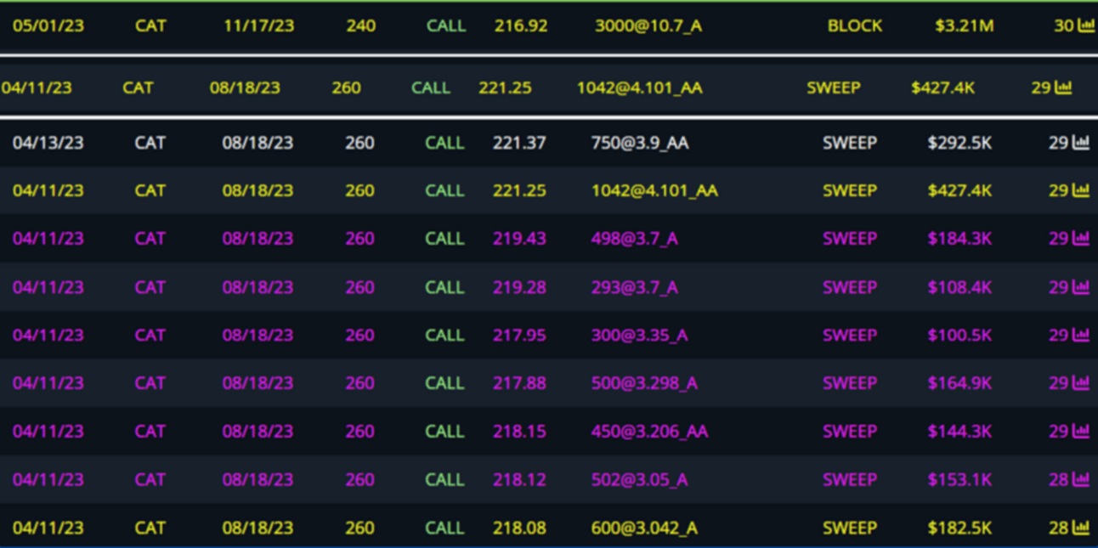Click the SWEEP label in the $182.5K row
This screenshot has height=548, width=1098.
[x=850, y=528]
